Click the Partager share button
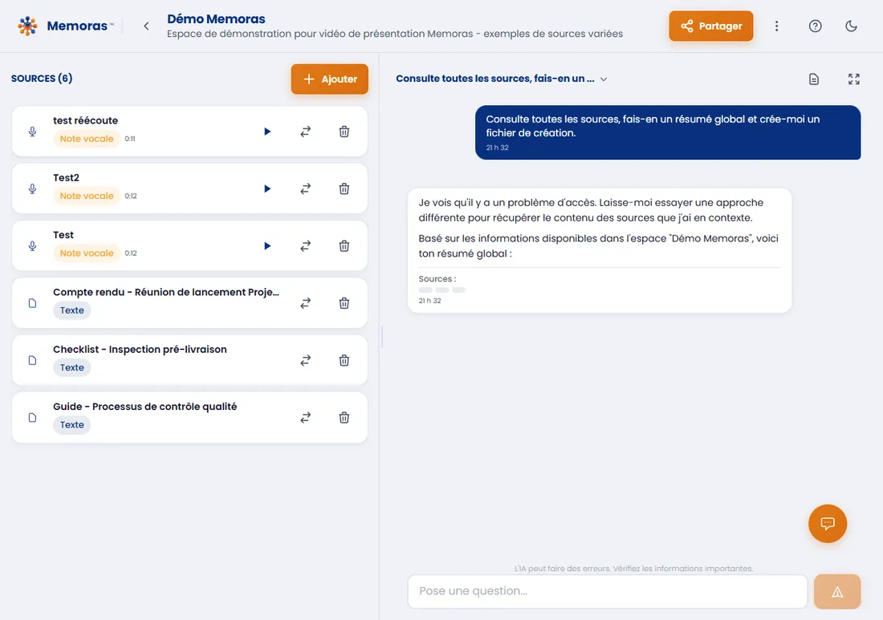The height and width of the screenshot is (620, 883). pyautogui.click(x=710, y=26)
